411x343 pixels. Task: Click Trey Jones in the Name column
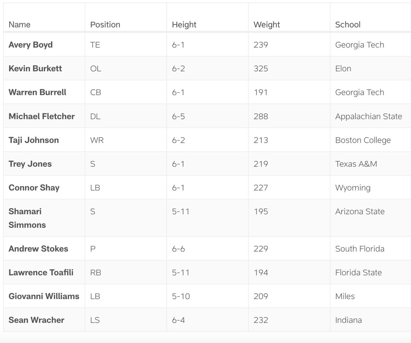30,164
